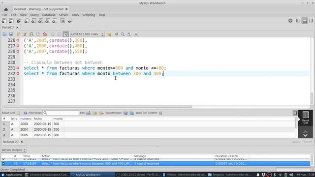This screenshot has height=177, width=315.
Task: Stop the running query
Action: (x=38, y=34)
